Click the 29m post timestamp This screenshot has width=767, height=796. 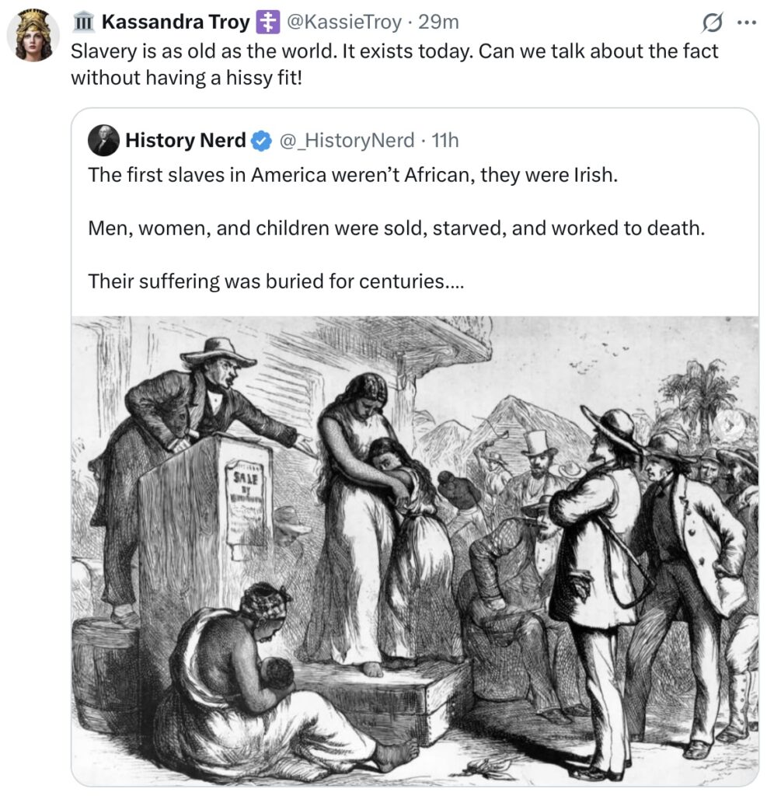[438, 22]
